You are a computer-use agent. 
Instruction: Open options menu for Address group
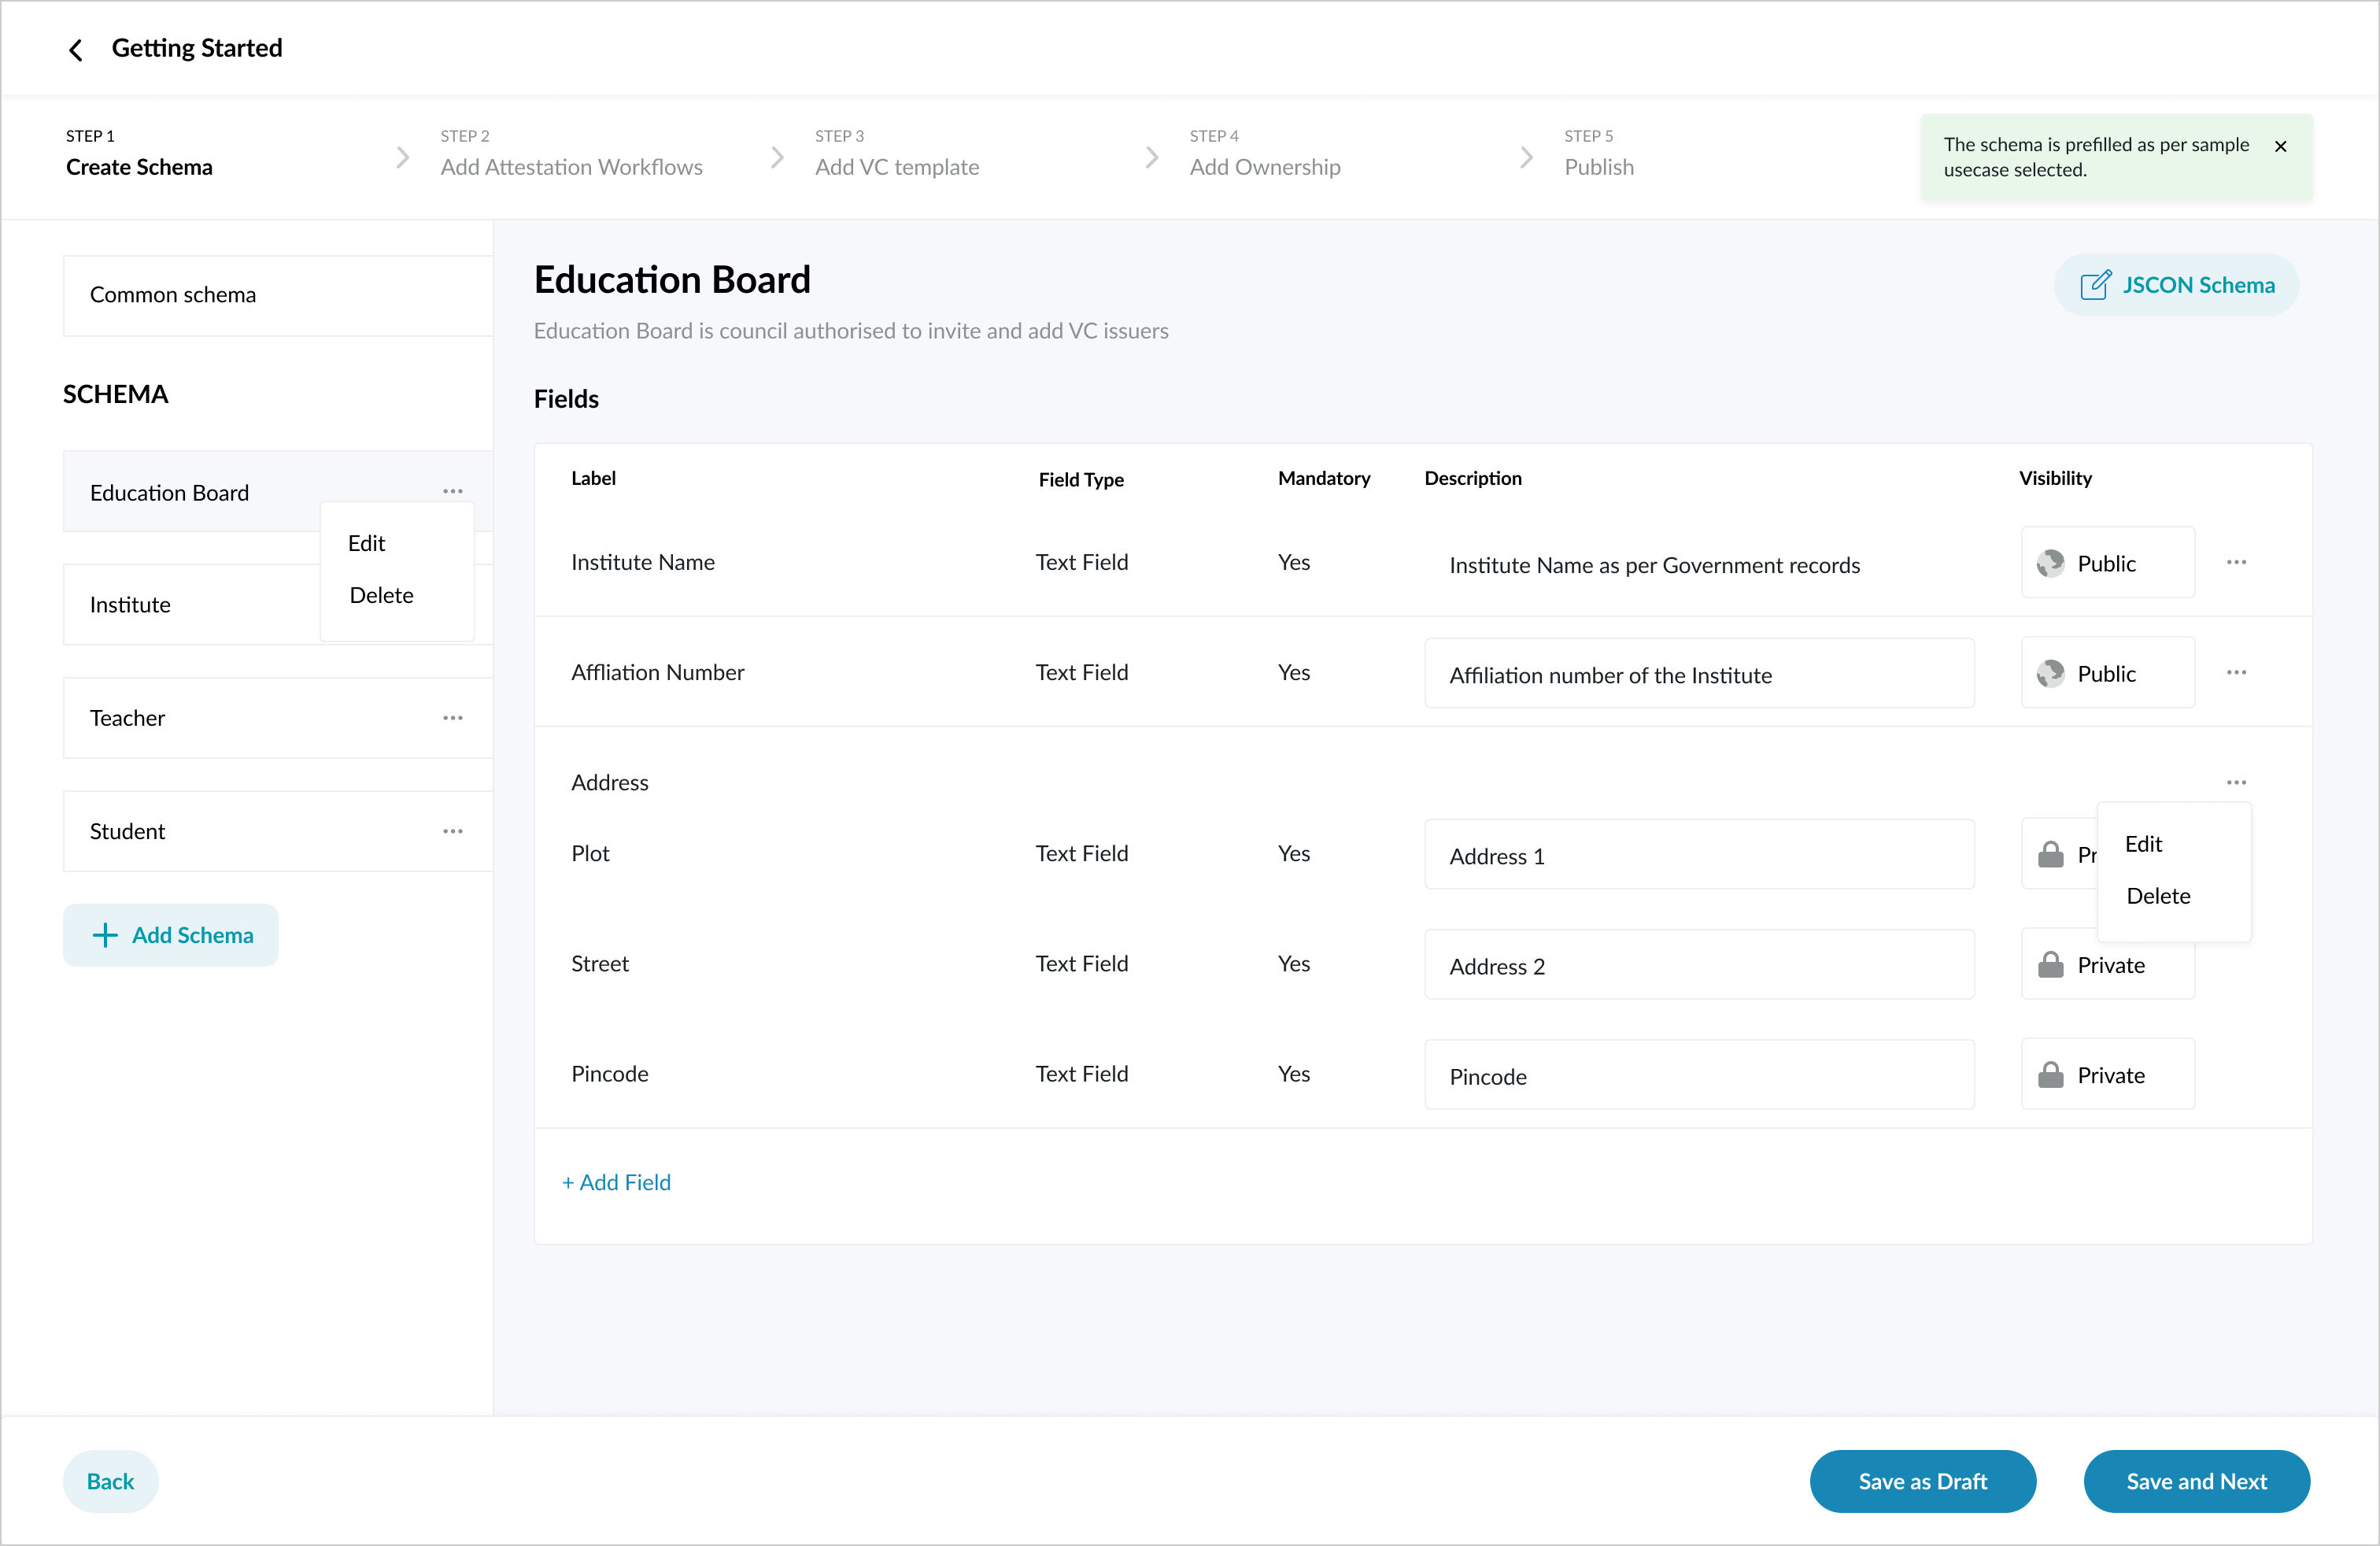click(2236, 782)
